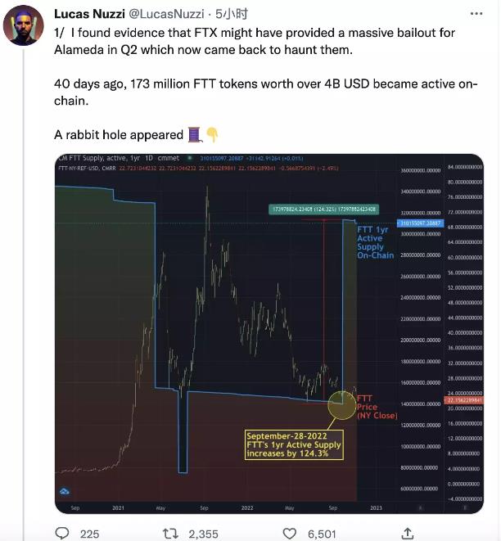Click the green 124.32% measurement label
This screenshot has width=501, height=541.
[323, 209]
